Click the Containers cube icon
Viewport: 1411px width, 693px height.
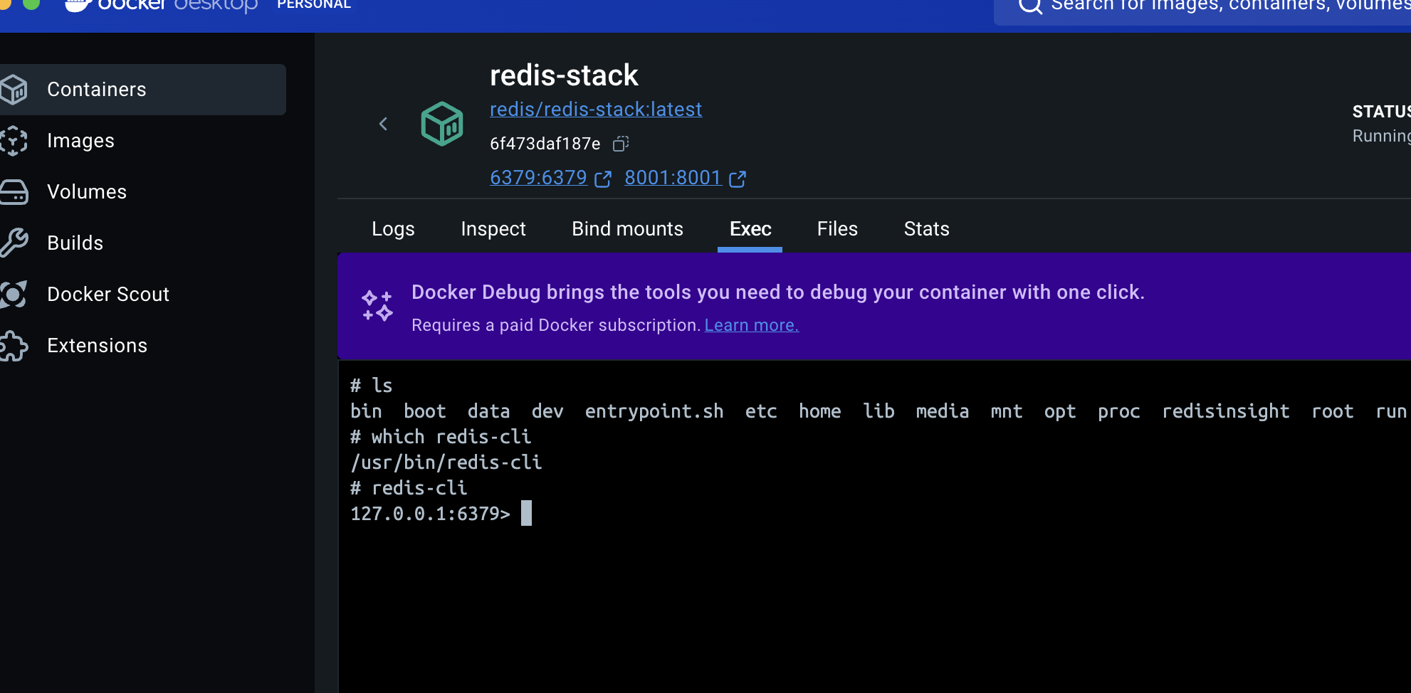(13, 90)
